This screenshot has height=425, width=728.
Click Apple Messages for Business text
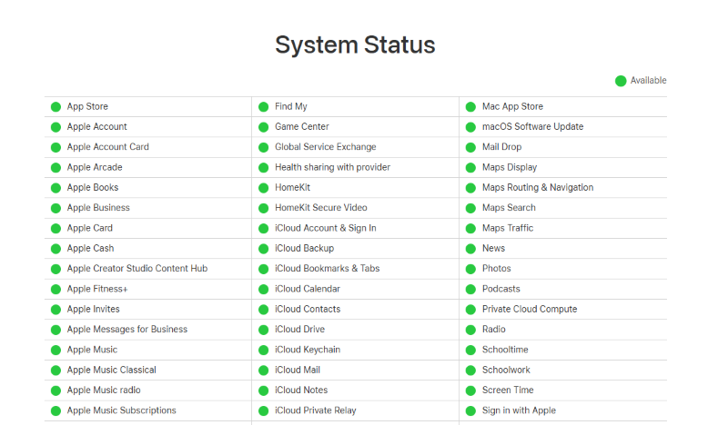(x=126, y=329)
